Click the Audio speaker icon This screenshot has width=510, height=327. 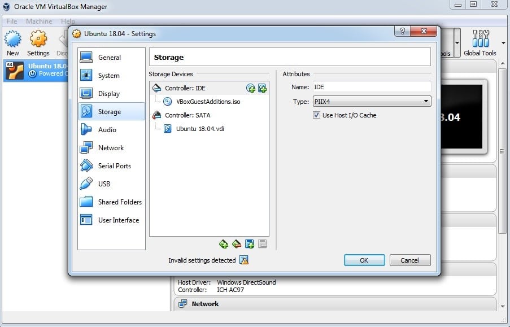click(86, 129)
